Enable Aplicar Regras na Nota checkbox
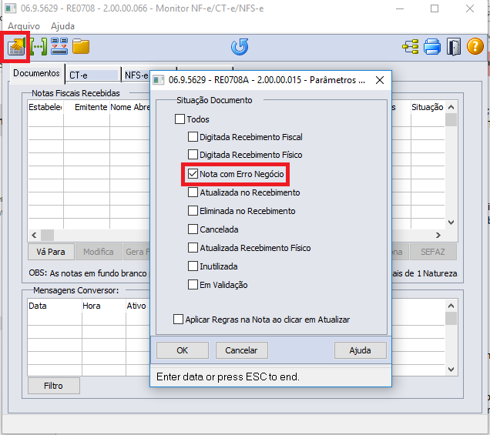This screenshot has height=435, width=490. point(178,320)
